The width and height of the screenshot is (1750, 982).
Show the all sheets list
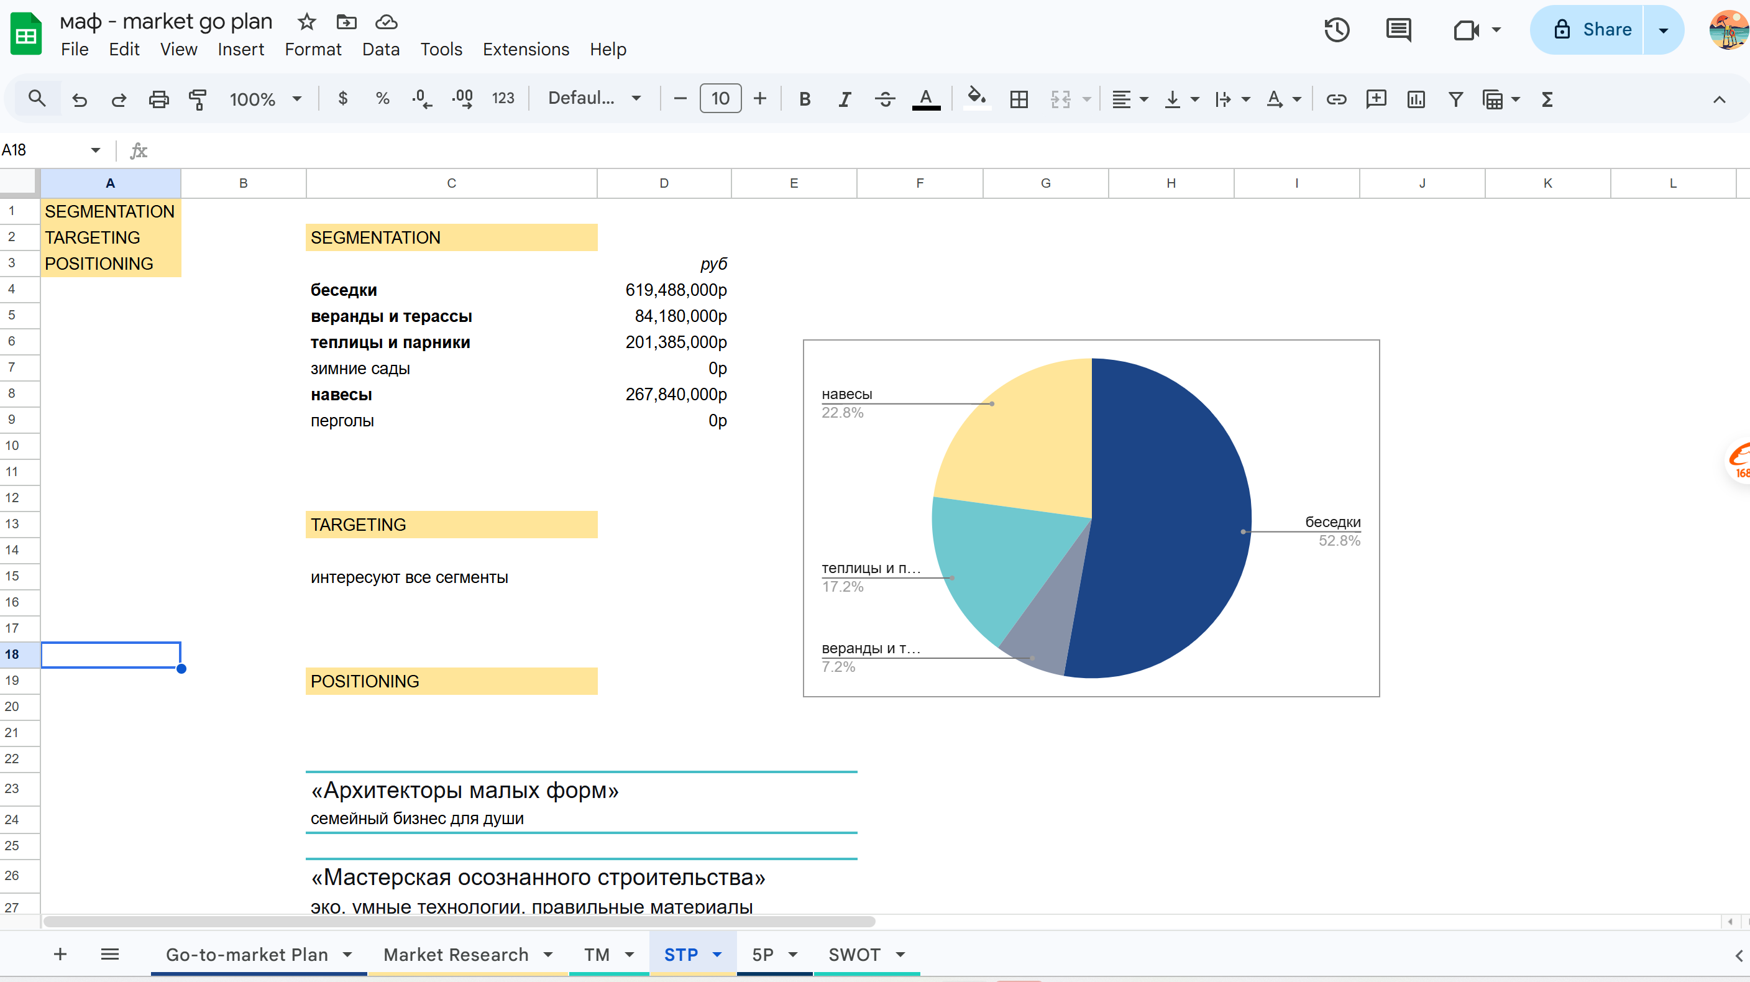(109, 954)
